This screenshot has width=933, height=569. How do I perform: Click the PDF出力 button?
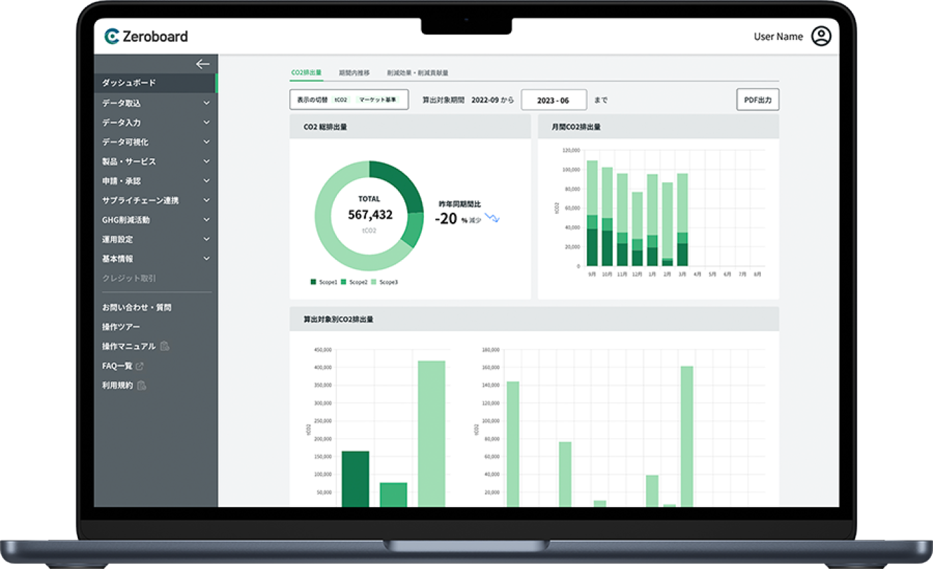pyautogui.click(x=758, y=100)
